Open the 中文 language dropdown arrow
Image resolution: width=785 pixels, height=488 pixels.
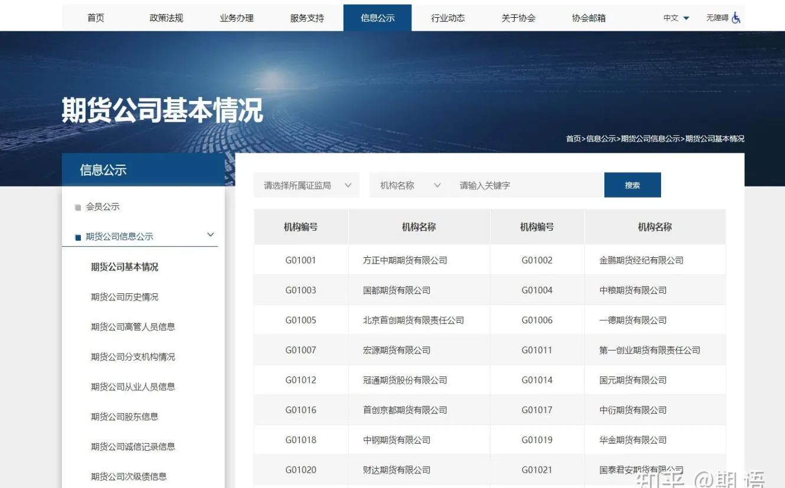(x=686, y=18)
